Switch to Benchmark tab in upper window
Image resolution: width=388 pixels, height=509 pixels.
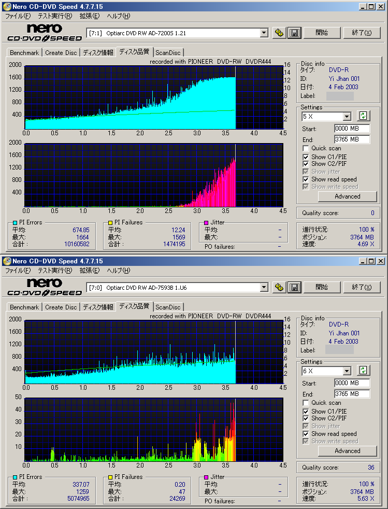[x=24, y=52]
